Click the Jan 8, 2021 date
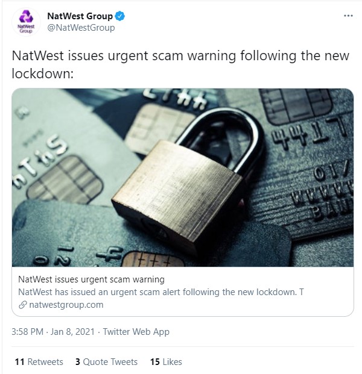362x374 pixels. tap(72, 332)
